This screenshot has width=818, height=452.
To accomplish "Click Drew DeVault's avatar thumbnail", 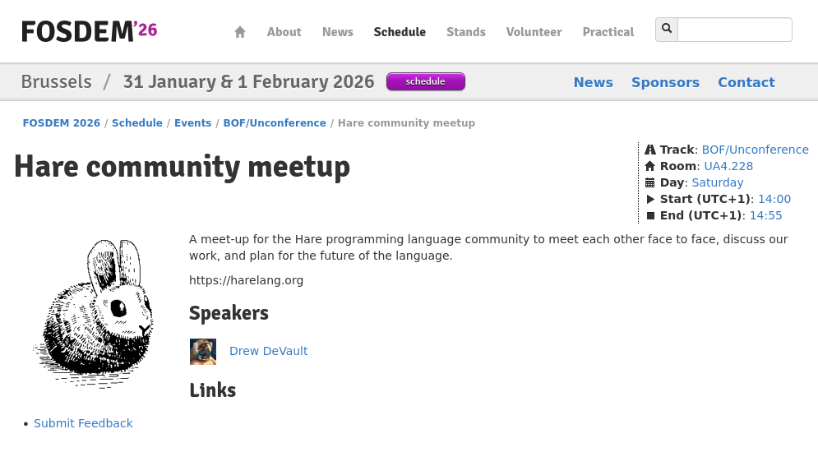I will [x=203, y=352].
